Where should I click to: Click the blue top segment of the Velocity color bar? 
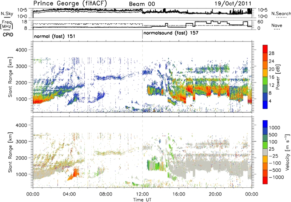265,124
